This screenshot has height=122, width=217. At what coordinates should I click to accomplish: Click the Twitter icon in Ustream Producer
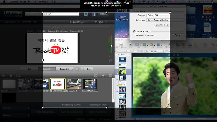[x=86, y=14]
